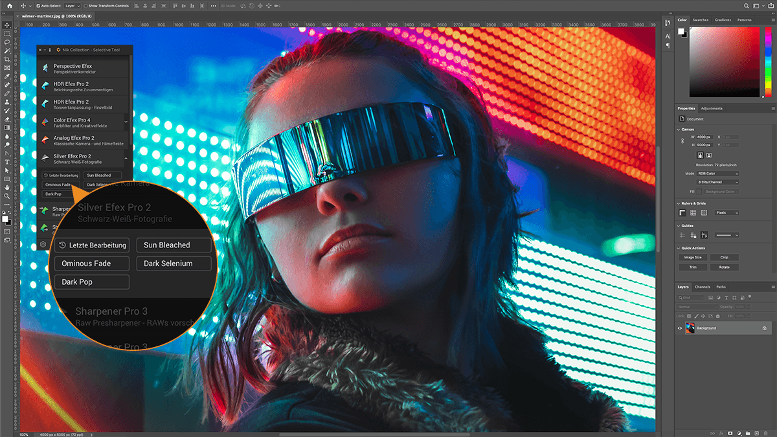Image resolution: width=777 pixels, height=437 pixels.
Task: Select the Lasso tool
Action: [x=7, y=42]
